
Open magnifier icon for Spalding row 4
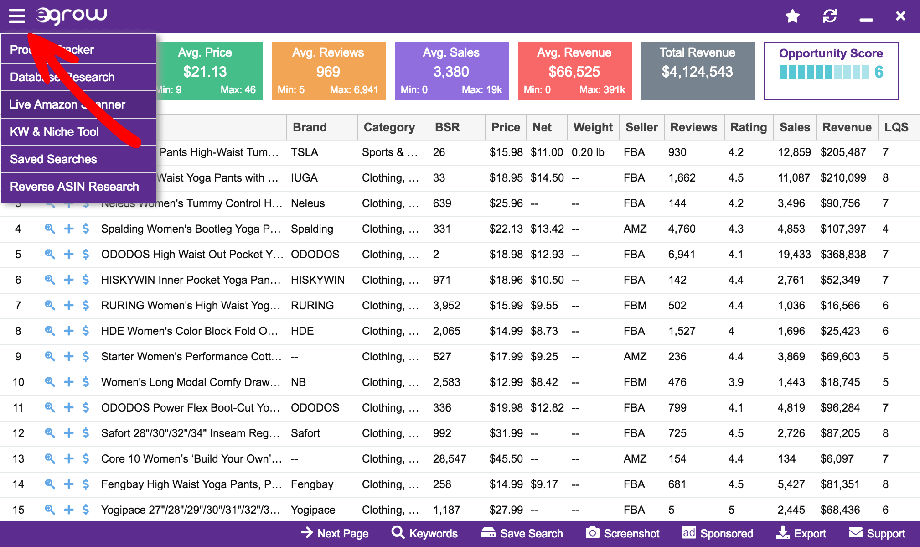50,229
